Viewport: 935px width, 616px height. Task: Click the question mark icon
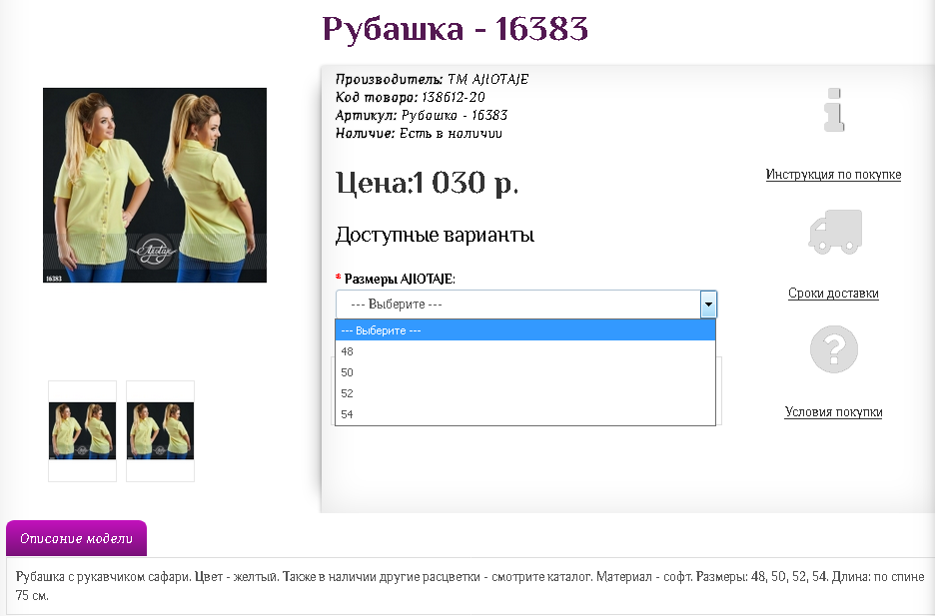coord(834,349)
